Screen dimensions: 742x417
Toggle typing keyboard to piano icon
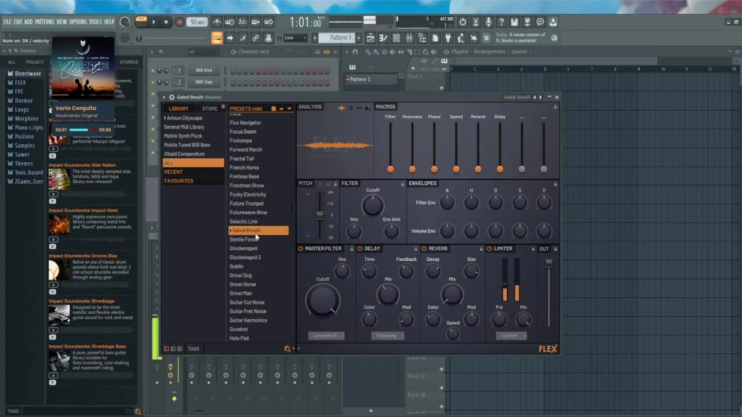coord(217,38)
